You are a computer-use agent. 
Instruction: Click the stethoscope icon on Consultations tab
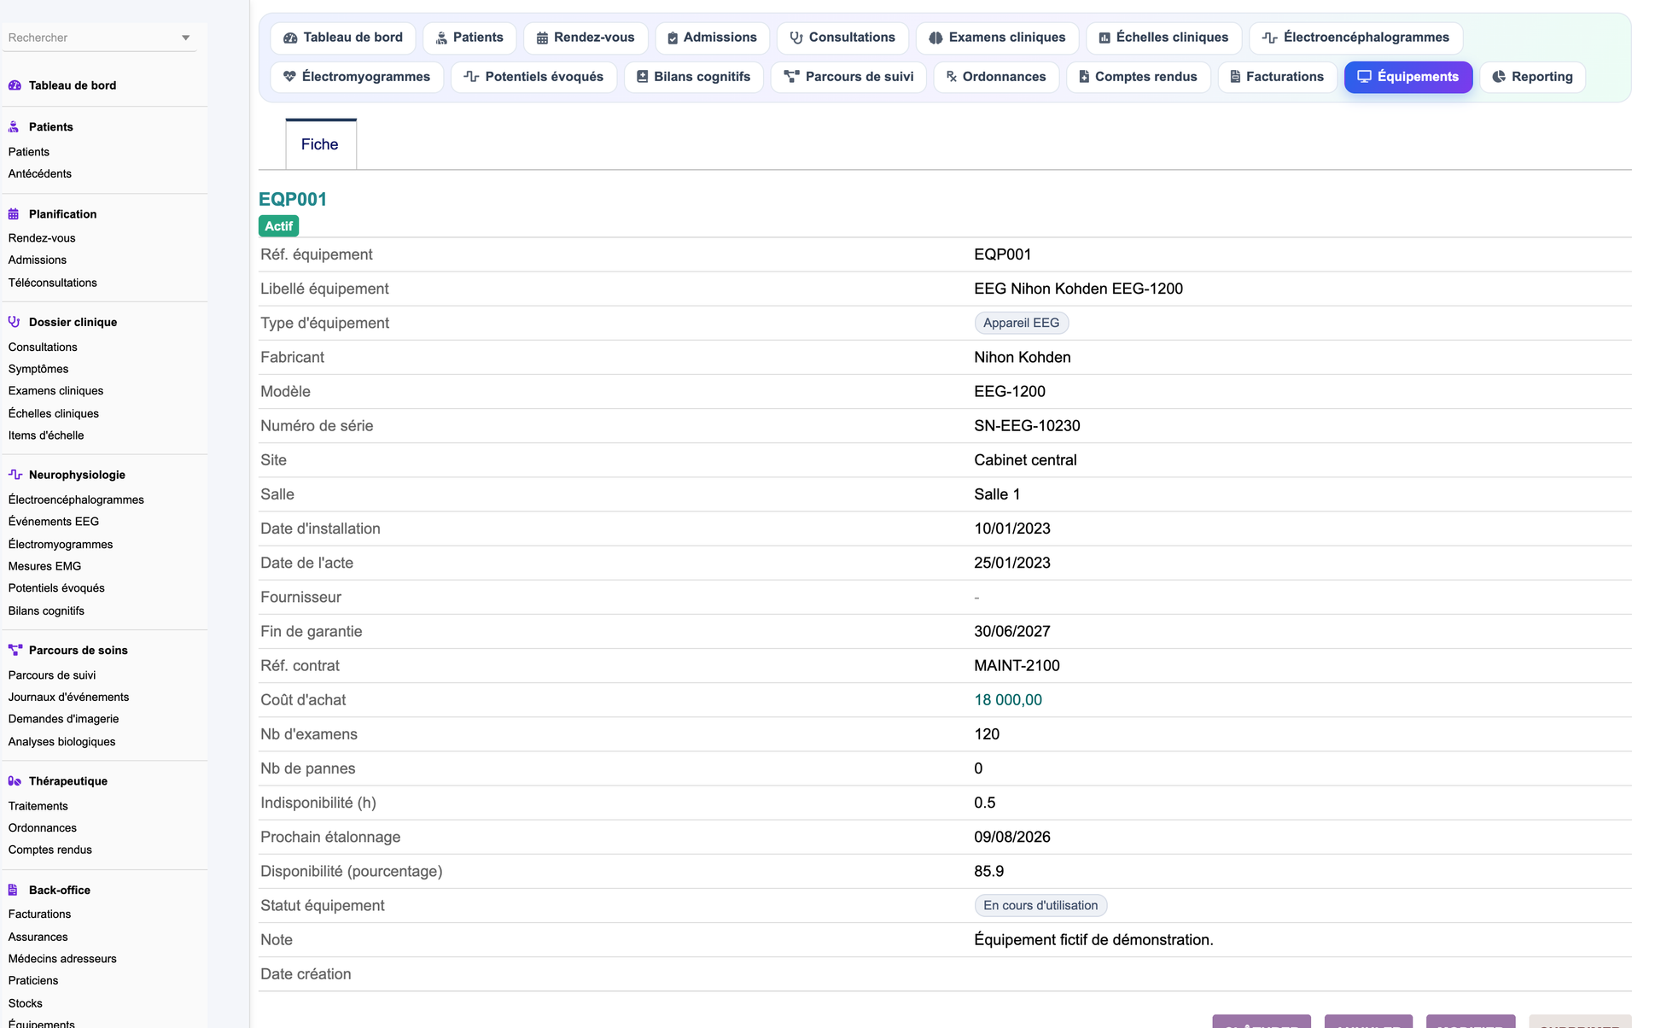point(796,38)
